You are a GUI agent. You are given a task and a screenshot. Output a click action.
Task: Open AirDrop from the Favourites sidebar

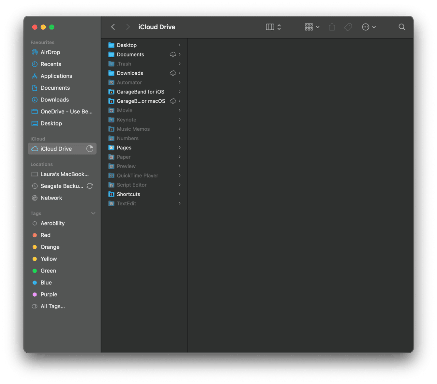(x=50, y=52)
